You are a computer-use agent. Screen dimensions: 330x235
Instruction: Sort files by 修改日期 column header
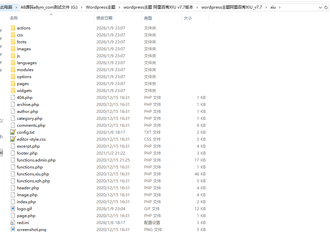point(104,18)
